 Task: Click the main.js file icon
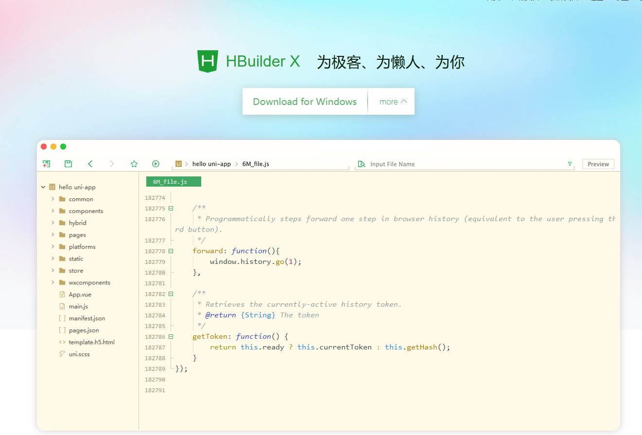click(x=62, y=306)
